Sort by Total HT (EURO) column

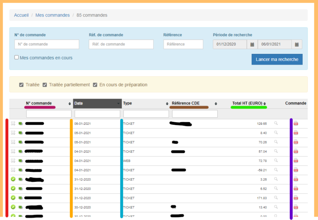tap(248, 104)
